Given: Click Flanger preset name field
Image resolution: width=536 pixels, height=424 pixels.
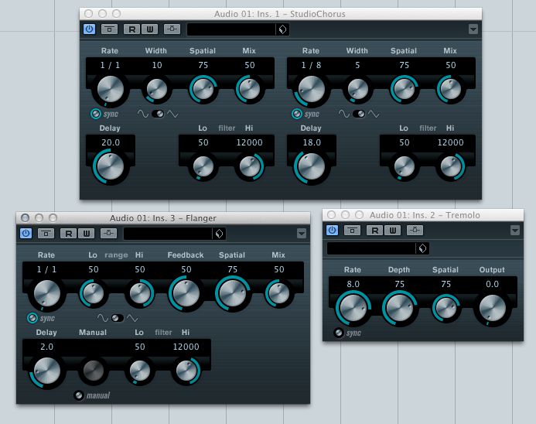Looking at the screenshot, I should [168, 234].
